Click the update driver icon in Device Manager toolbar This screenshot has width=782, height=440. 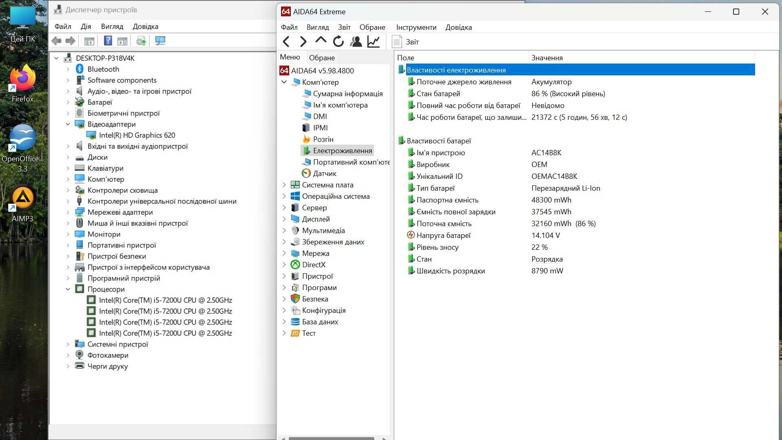click(141, 41)
